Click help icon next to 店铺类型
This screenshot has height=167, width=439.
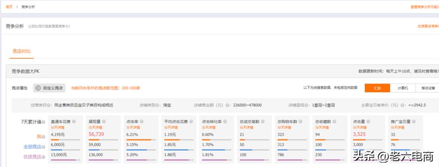(157, 106)
